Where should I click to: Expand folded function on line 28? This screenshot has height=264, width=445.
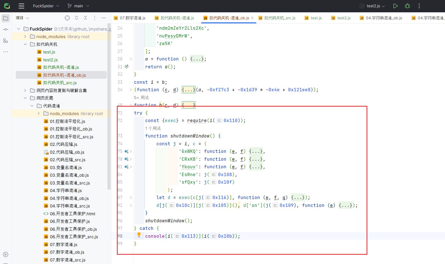pyautogui.click(x=131, y=59)
